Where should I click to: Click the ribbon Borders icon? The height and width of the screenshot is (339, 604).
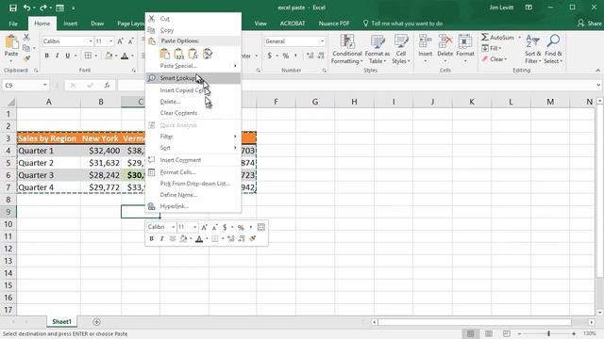tap(88, 56)
